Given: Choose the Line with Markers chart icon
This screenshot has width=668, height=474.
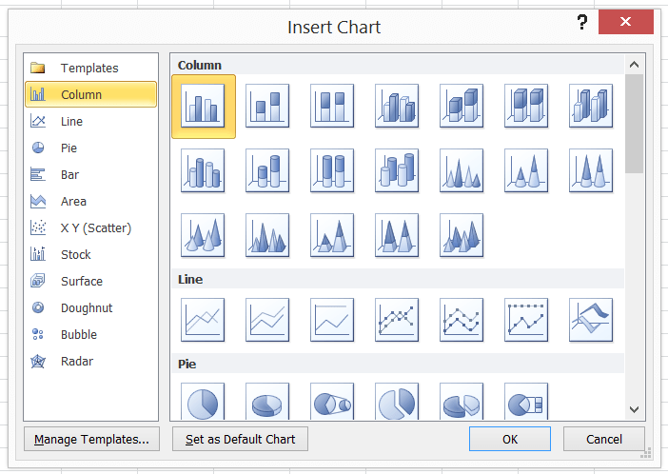Looking at the screenshot, I should (x=397, y=320).
